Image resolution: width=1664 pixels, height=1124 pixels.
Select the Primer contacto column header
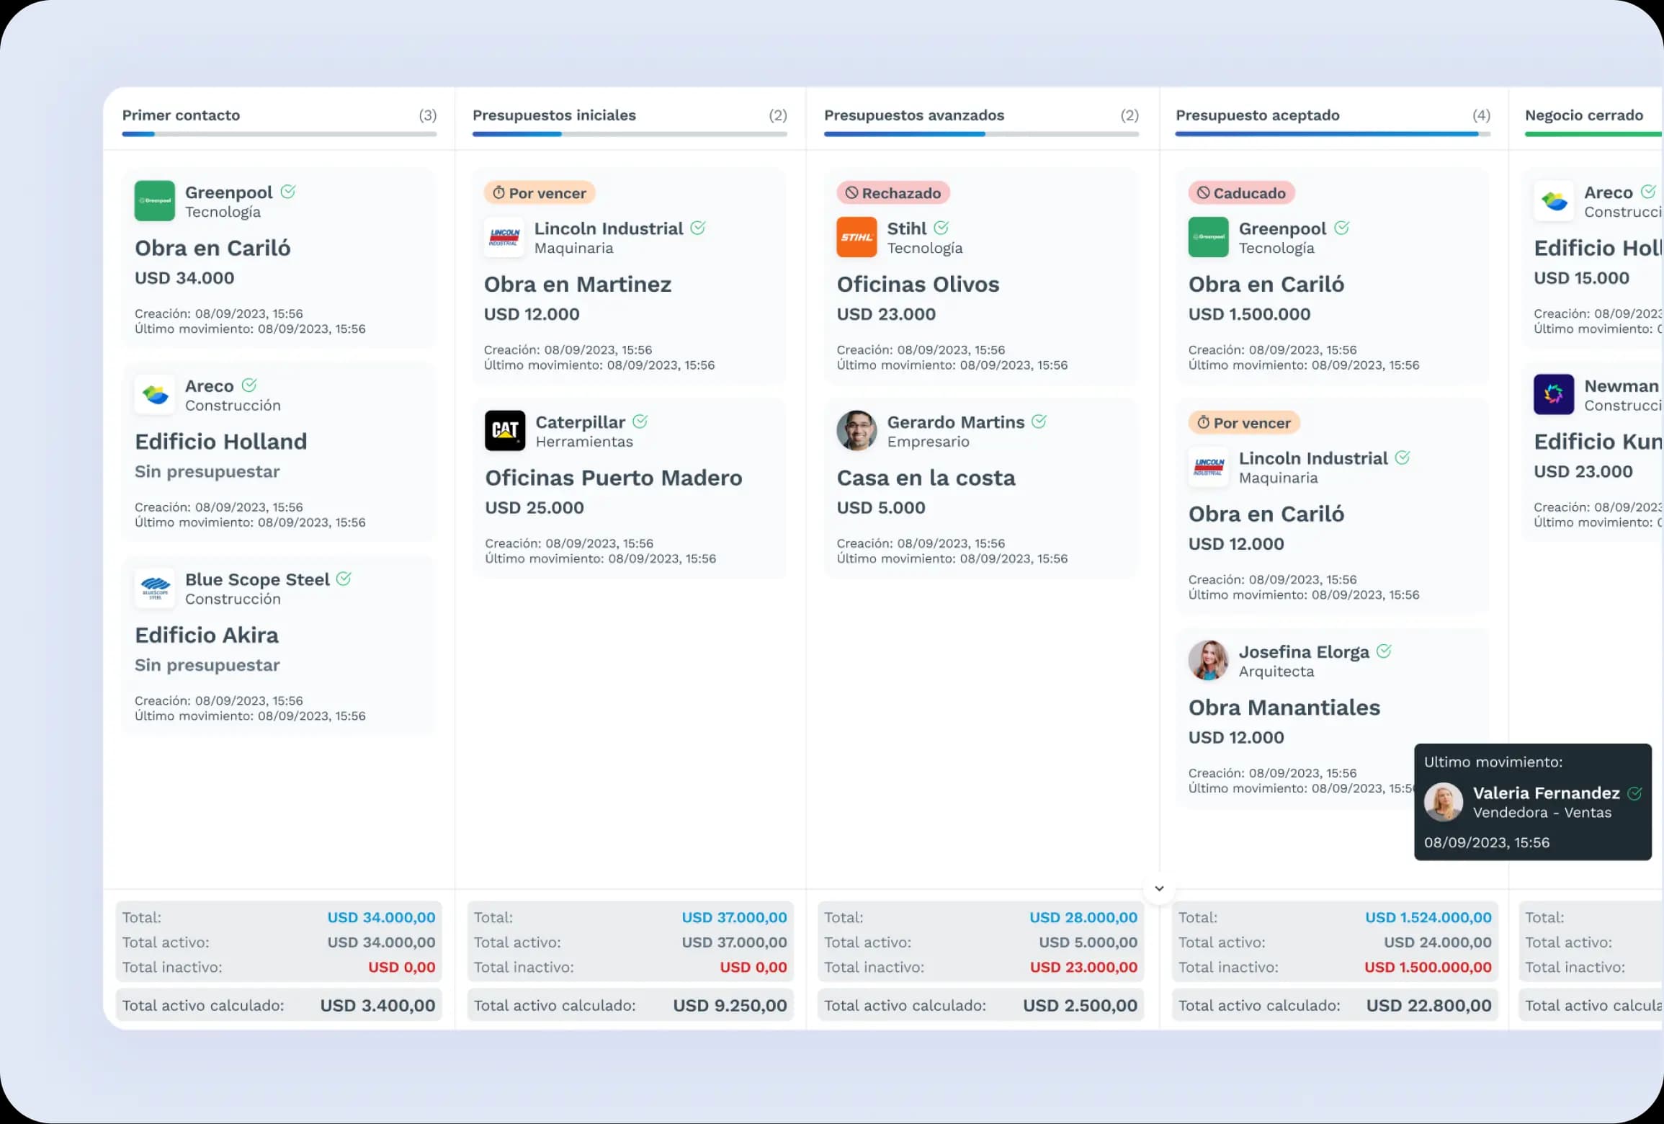pyautogui.click(x=181, y=115)
